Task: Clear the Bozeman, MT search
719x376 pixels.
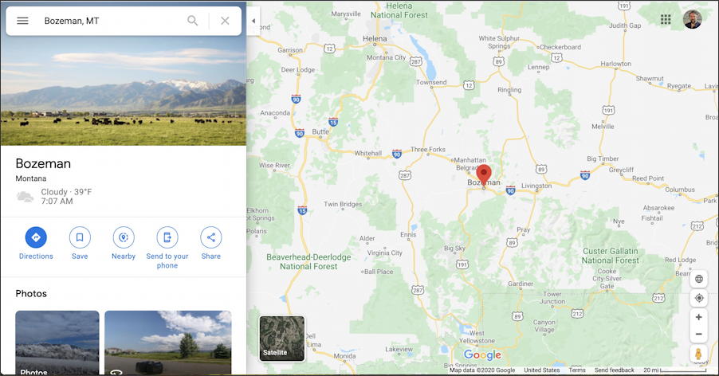Action: tap(225, 21)
